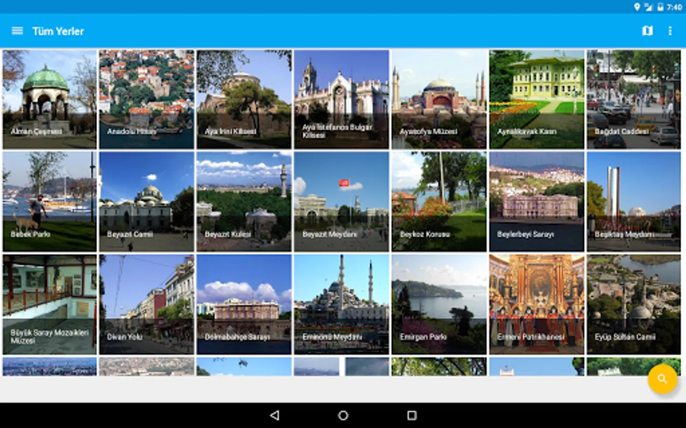686x428 pixels.
Task: Open the Eyüp Sultan Camii card
Action: (634, 304)
